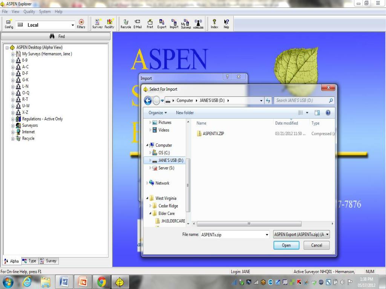Toggle the preview pane icon
386x289 pixels.
(x=317, y=113)
